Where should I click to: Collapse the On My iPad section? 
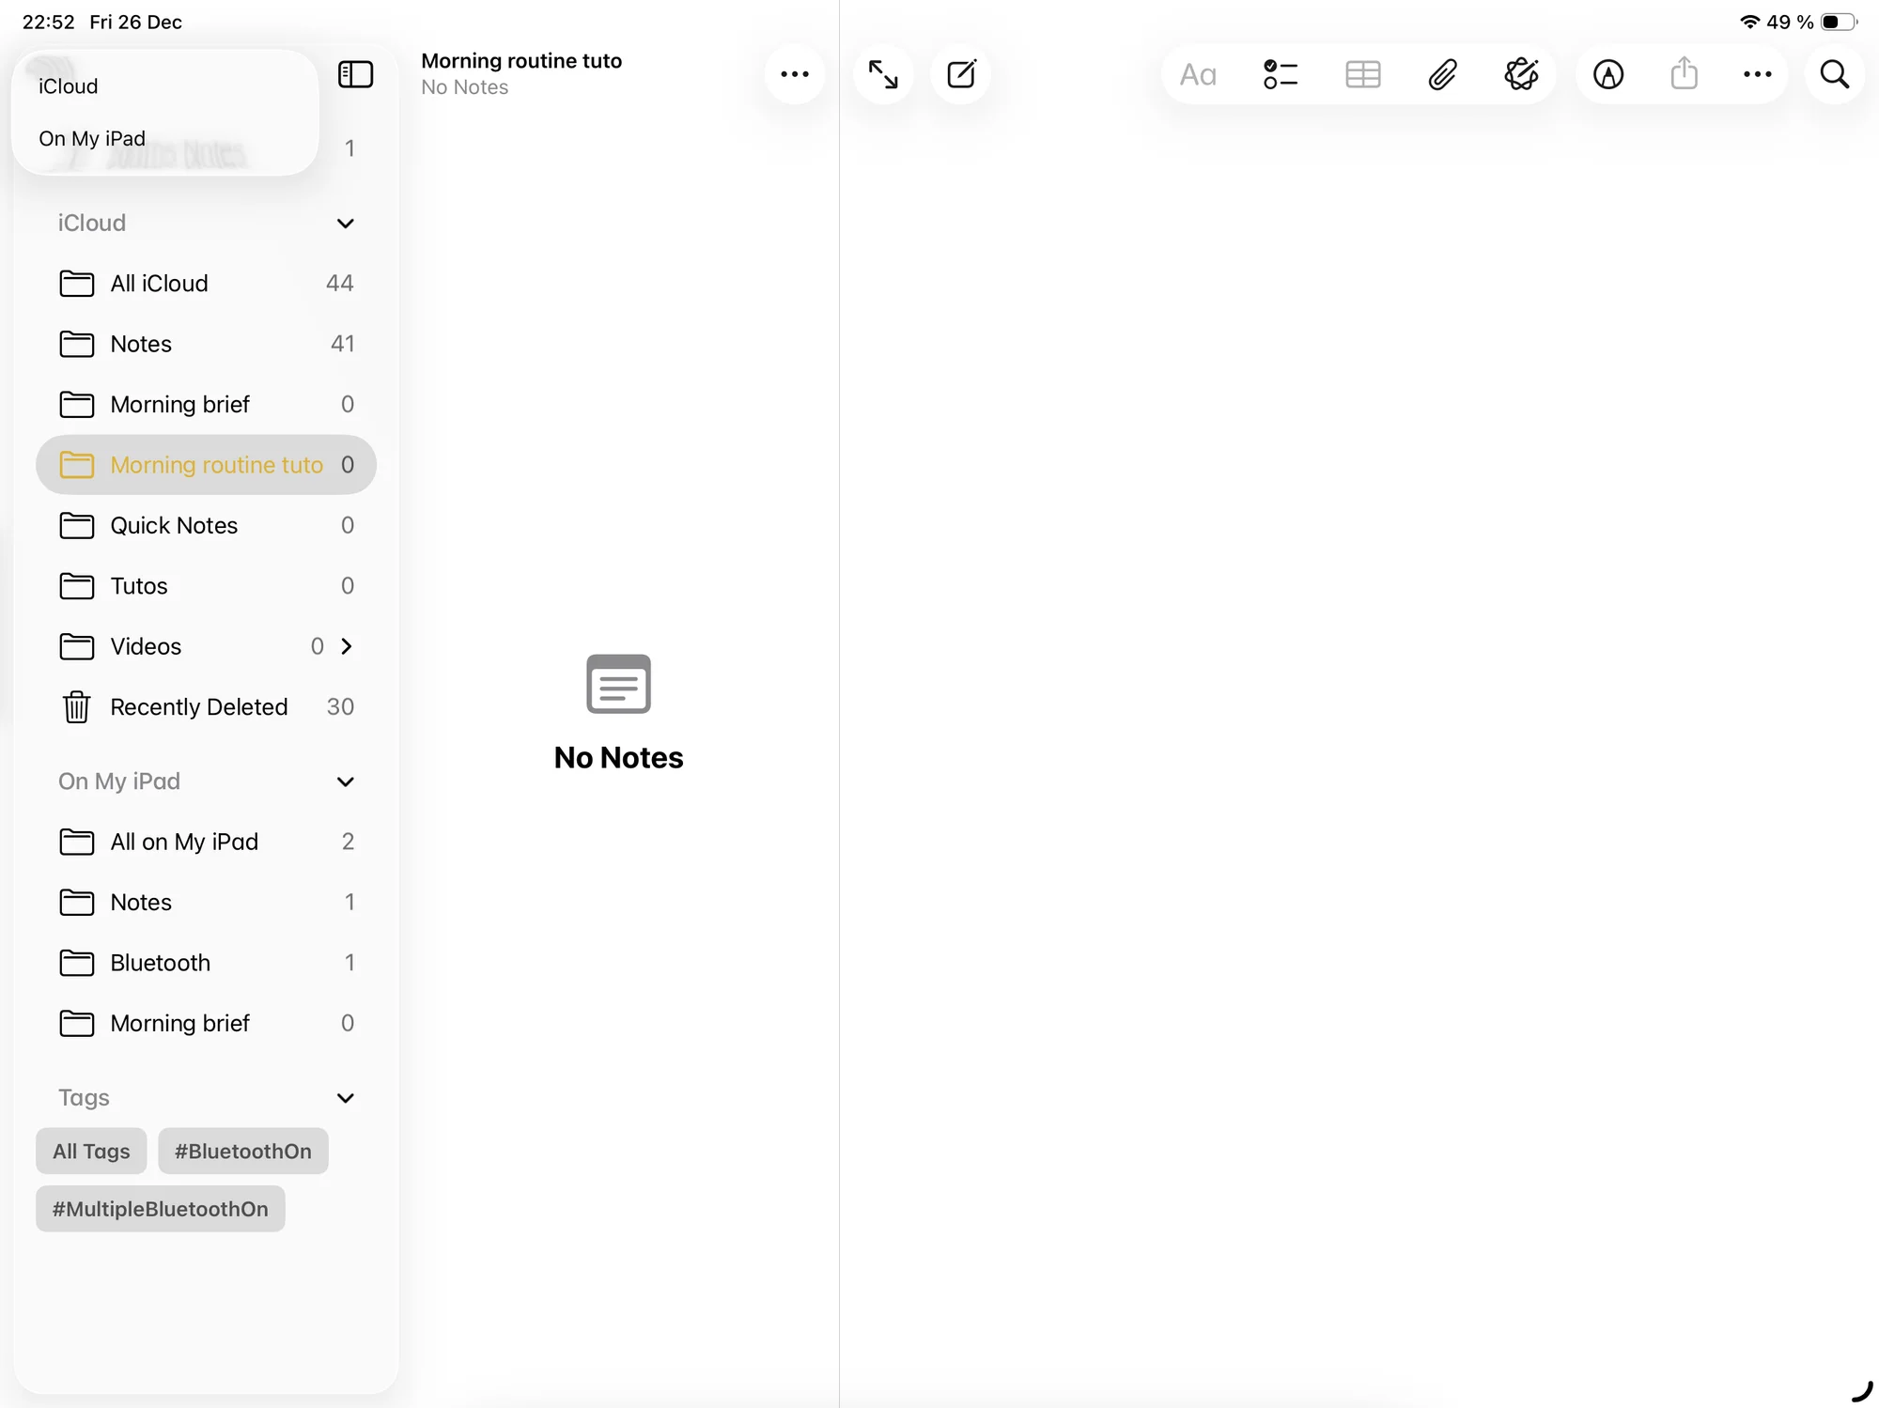point(345,781)
